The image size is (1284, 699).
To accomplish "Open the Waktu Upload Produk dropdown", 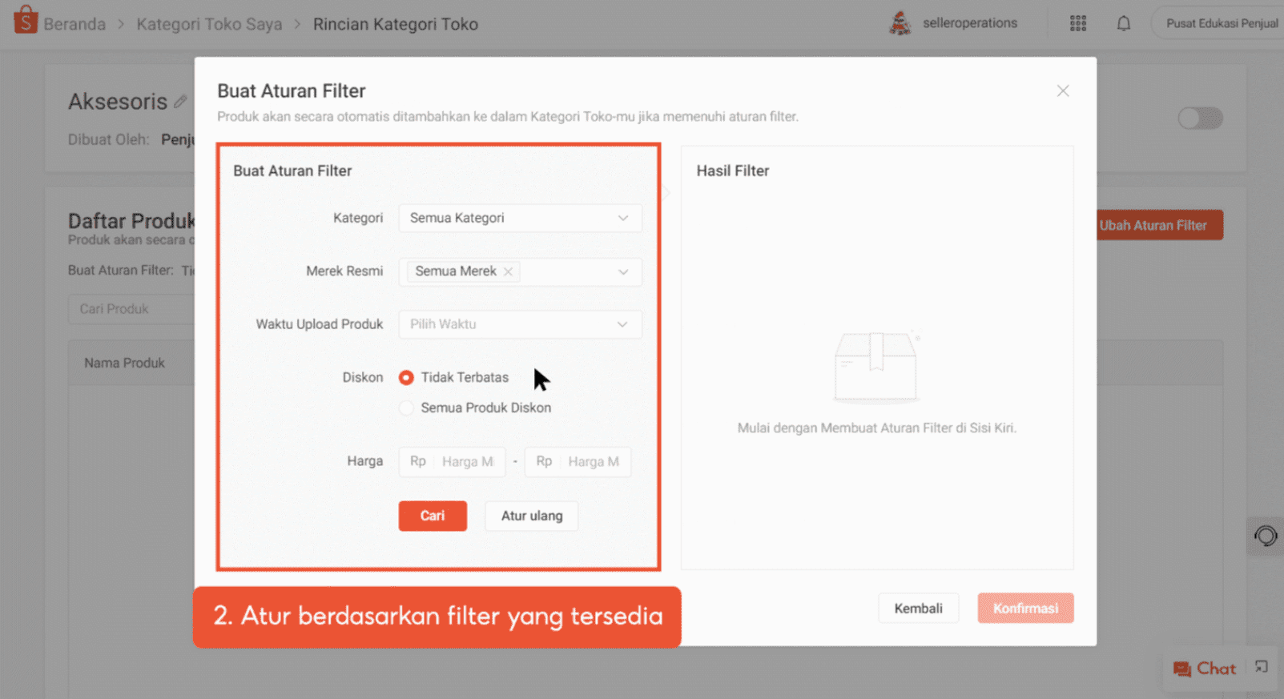I will click(520, 324).
